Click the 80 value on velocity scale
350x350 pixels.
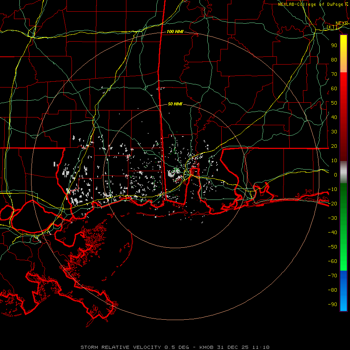click(x=334, y=60)
